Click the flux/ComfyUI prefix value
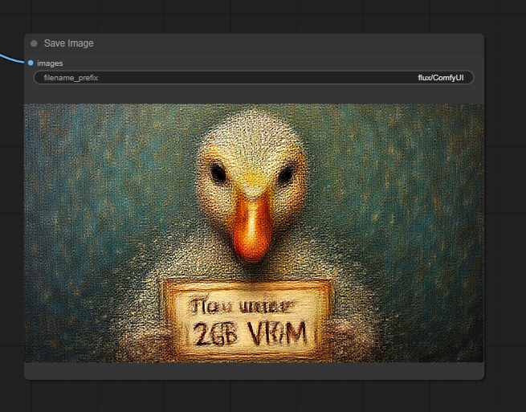 click(x=440, y=78)
